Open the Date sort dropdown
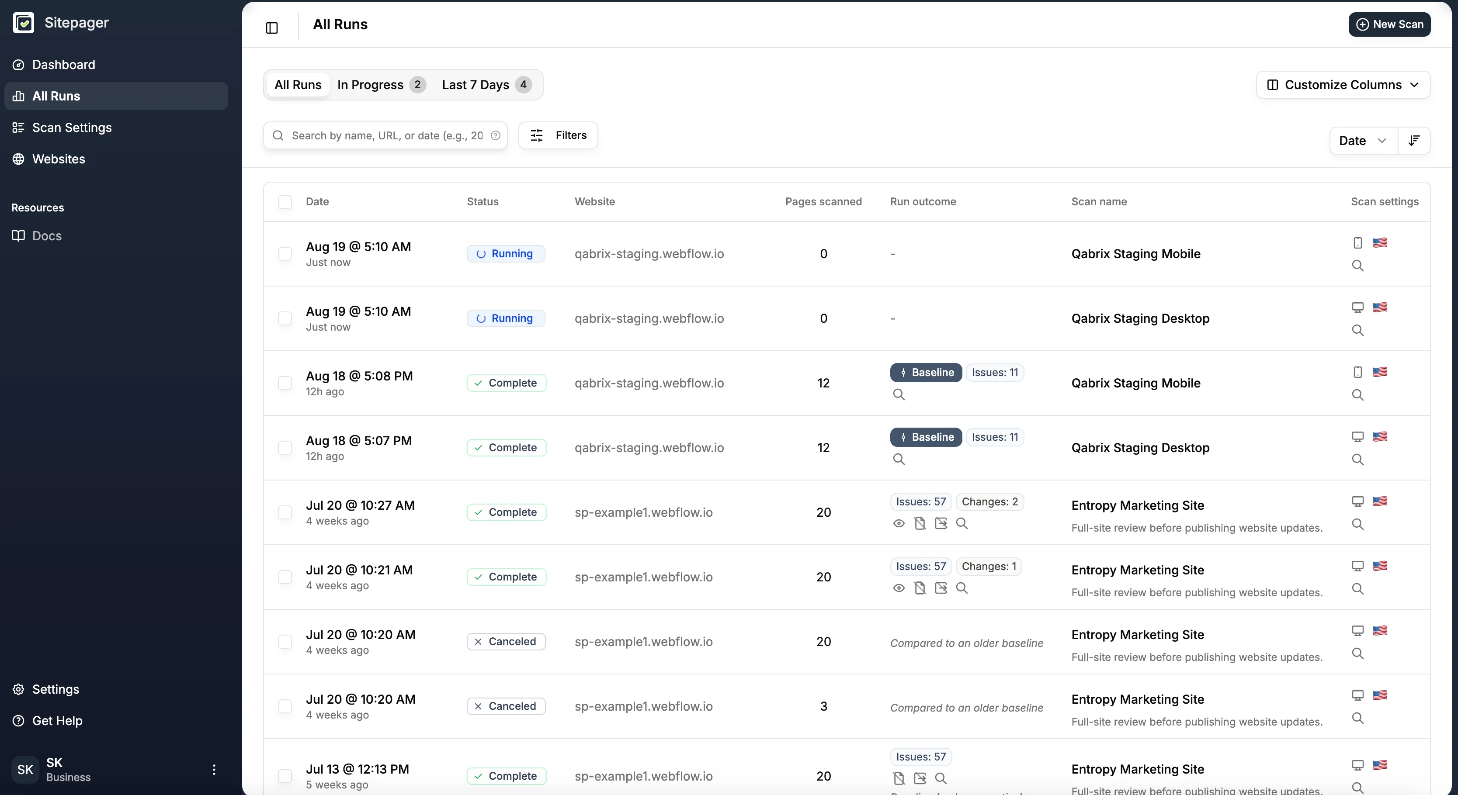This screenshot has height=795, width=1458. pos(1363,140)
